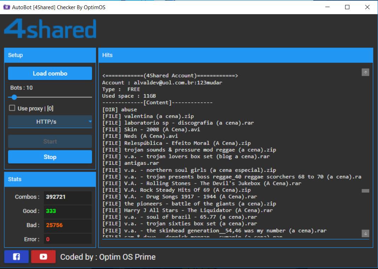Open the Facebook link icon
Viewport: 378px width, 269px height.
coord(16,257)
